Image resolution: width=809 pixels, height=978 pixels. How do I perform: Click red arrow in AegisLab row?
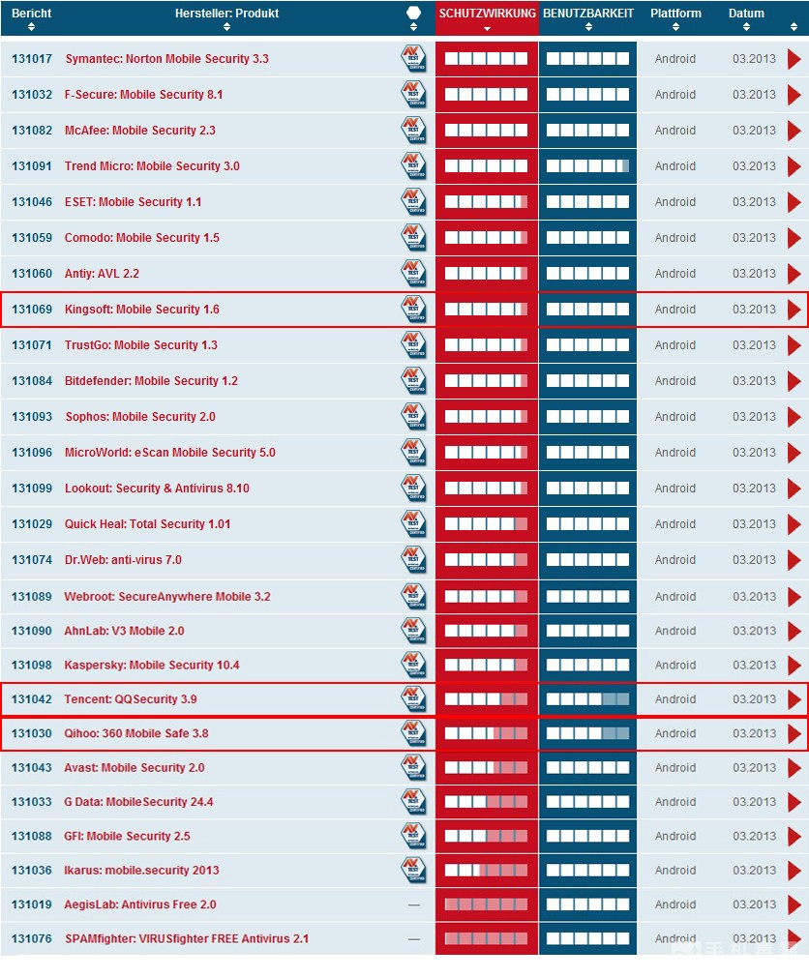click(794, 904)
